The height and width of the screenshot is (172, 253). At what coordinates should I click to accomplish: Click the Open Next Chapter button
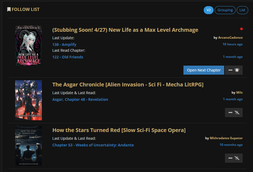[204, 70]
